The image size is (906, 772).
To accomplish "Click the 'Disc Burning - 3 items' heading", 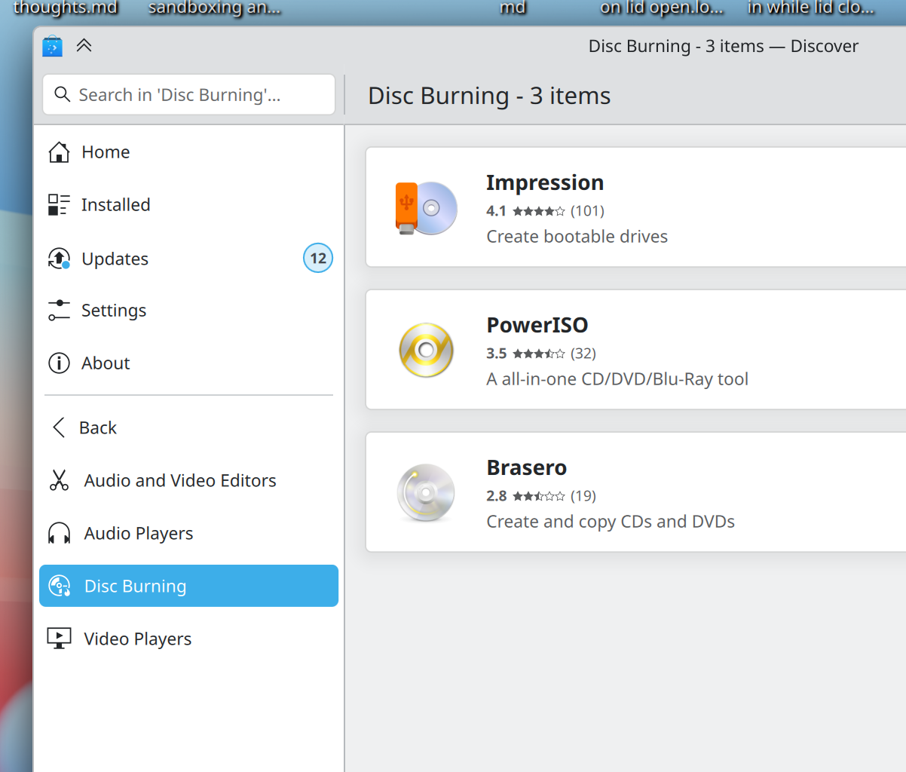I will (489, 96).
